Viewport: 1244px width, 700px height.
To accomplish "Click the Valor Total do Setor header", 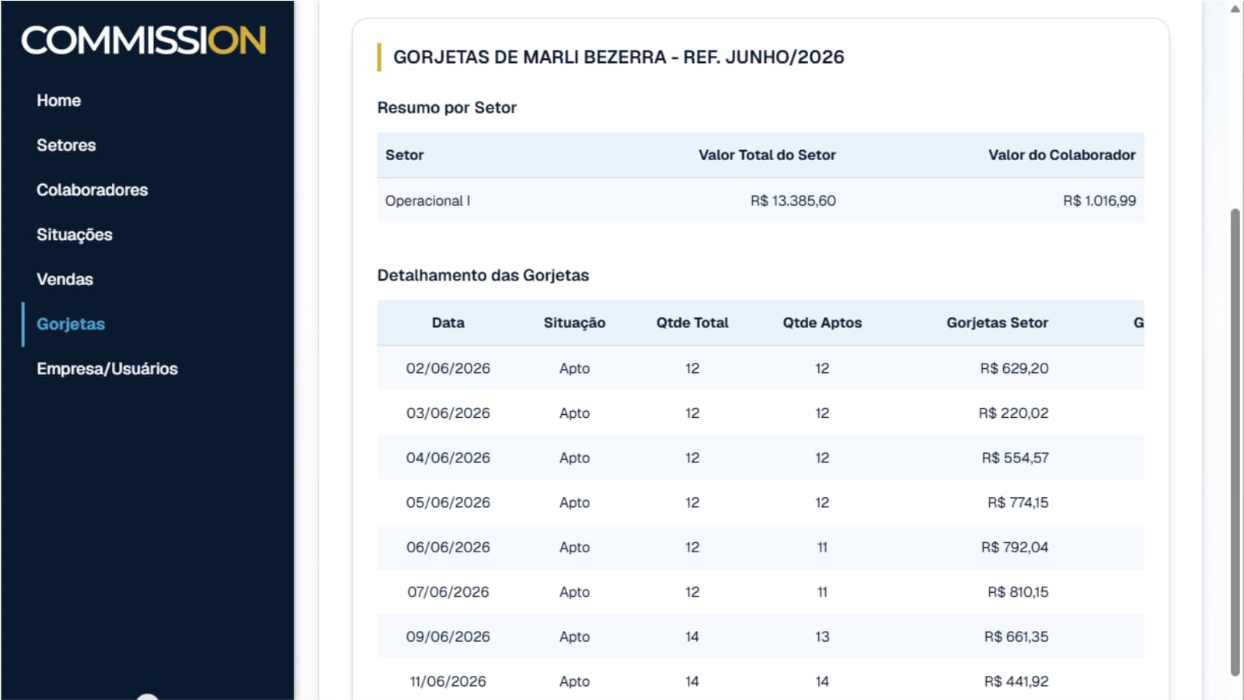I will [767, 155].
